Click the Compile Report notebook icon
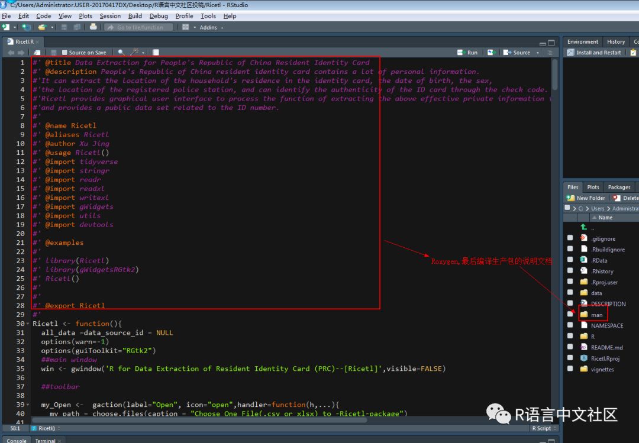Viewport: 639px width, 443px height. click(x=156, y=53)
